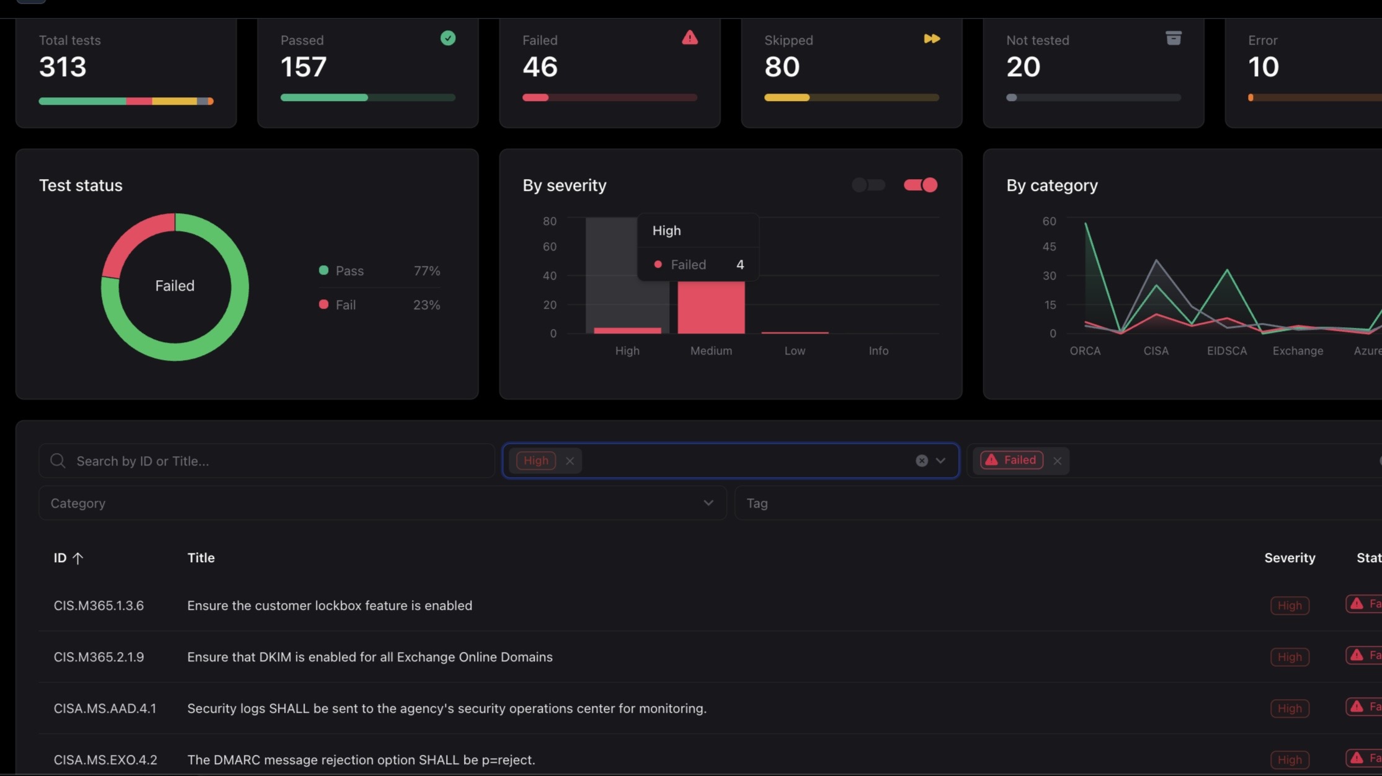Remove the Failed status filter chip
The width and height of the screenshot is (1382, 776).
1057,461
